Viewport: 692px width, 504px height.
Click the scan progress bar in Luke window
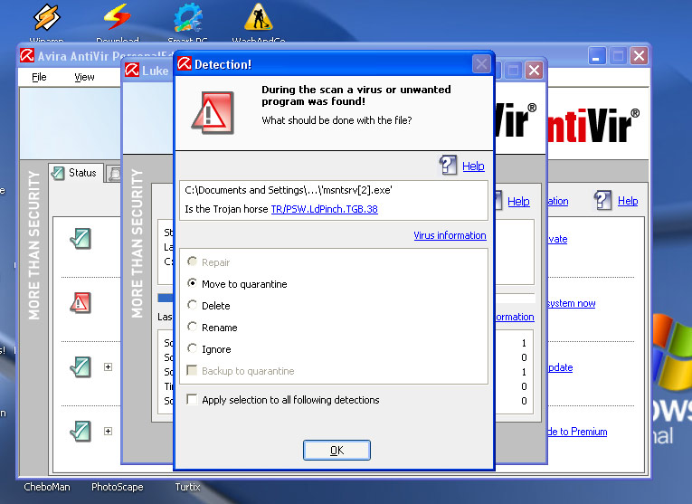[x=166, y=298]
